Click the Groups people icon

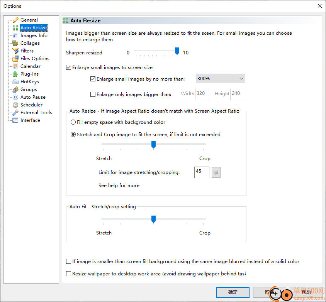(15, 89)
